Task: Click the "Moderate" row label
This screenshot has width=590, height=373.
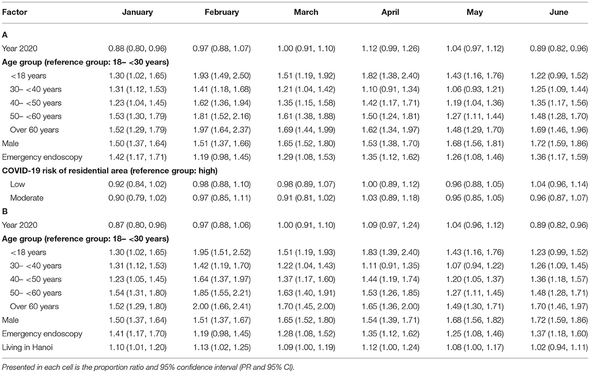Action: click(27, 198)
